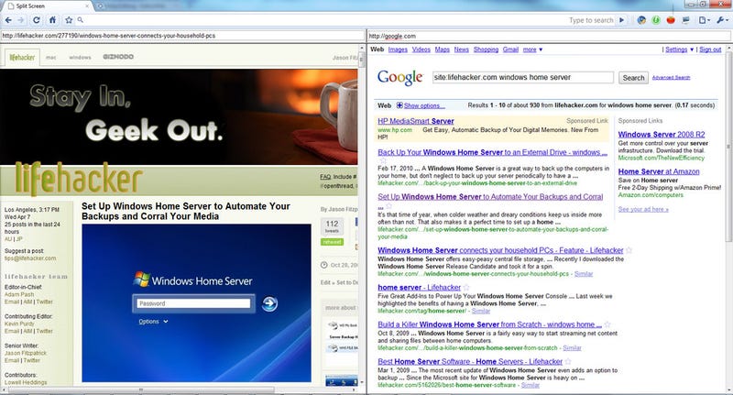The width and height of the screenshot is (733, 395).
Task: Star the Set Up Windows Home Server result
Action: click(x=388, y=205)
